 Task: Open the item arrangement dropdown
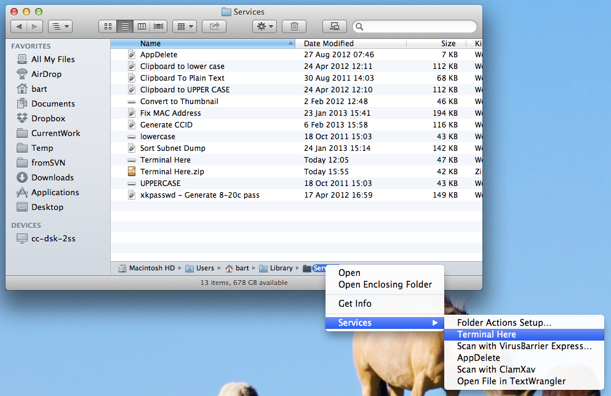[185, 26]
